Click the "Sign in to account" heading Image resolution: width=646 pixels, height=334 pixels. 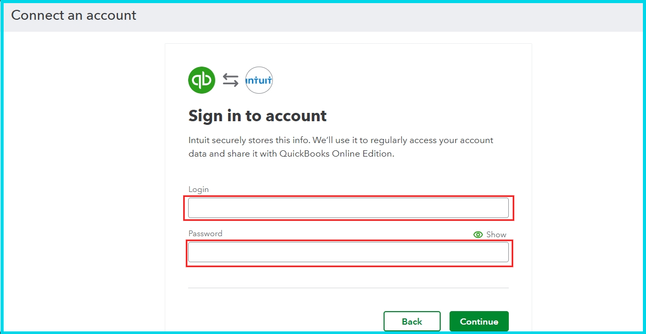257,115
